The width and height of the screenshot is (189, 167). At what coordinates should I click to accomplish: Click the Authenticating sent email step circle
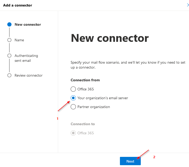(x=9, y=56)
